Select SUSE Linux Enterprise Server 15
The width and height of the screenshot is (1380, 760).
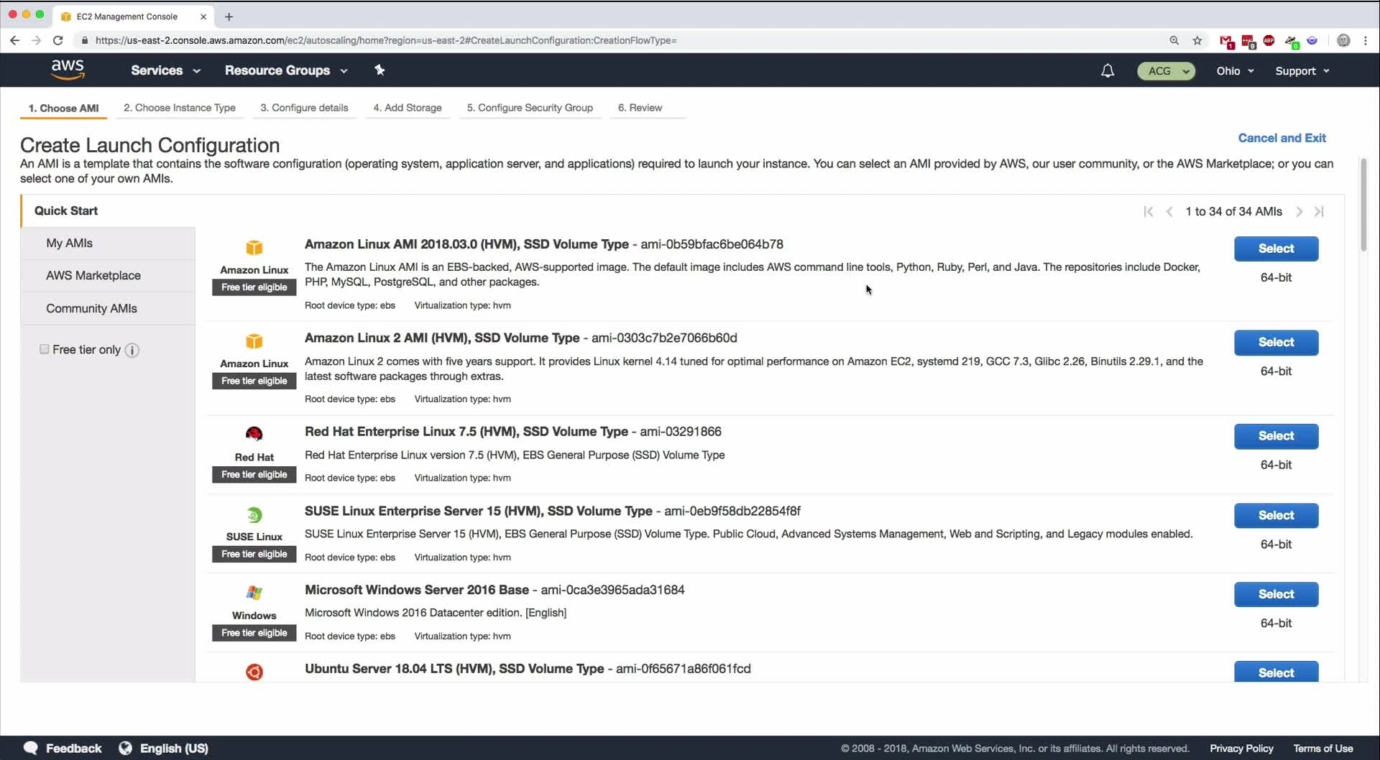click(1276, 516)
